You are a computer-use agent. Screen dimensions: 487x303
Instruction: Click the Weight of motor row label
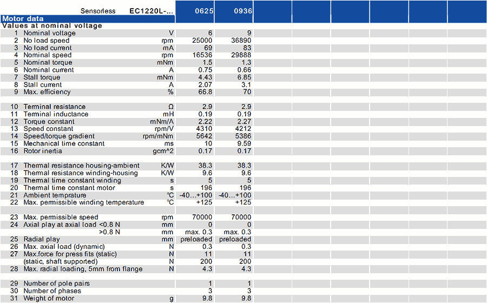coord(50,298)
